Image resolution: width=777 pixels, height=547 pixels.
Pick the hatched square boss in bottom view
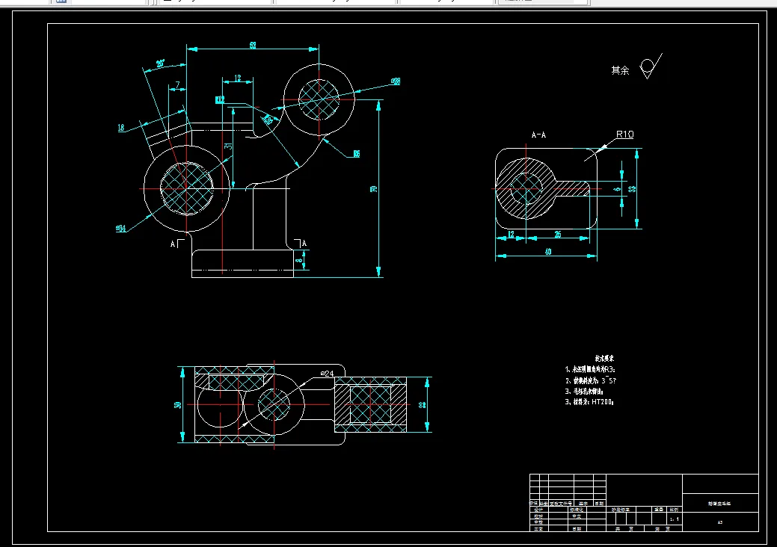click(x=371, y=404)
